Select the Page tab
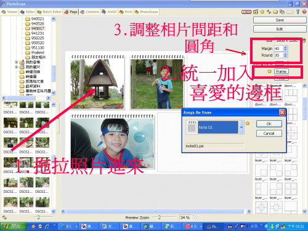The height and width of the screenshot is (231, 308). [x=71, y=12]
